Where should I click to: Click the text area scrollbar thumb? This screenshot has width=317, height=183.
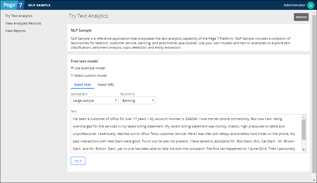coord(304,129)
